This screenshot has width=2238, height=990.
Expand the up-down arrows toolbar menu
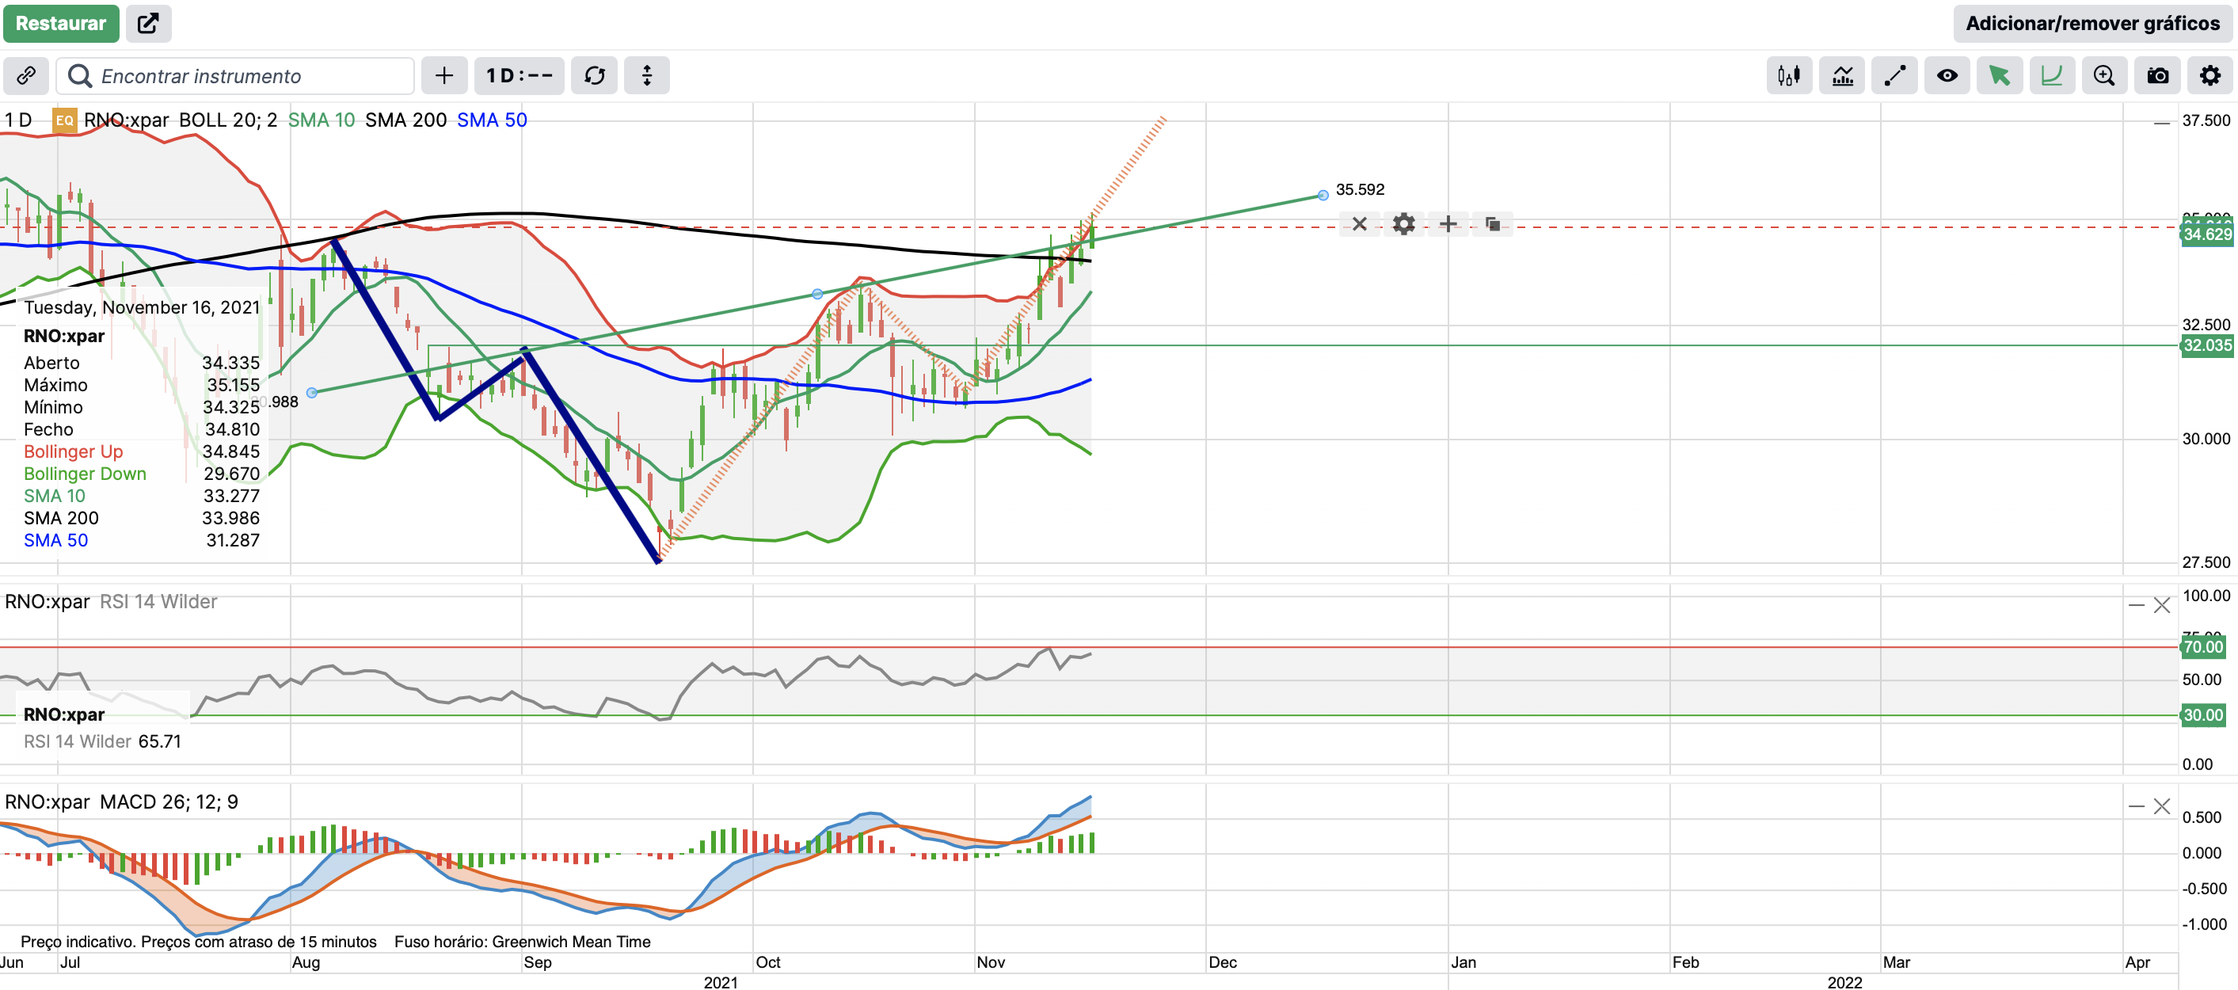pos(646,75)
